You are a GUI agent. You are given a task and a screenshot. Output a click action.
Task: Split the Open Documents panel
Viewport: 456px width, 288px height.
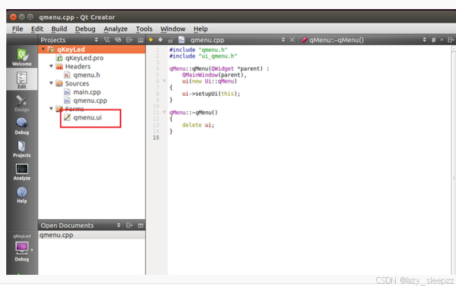click(x=129, y=225)
